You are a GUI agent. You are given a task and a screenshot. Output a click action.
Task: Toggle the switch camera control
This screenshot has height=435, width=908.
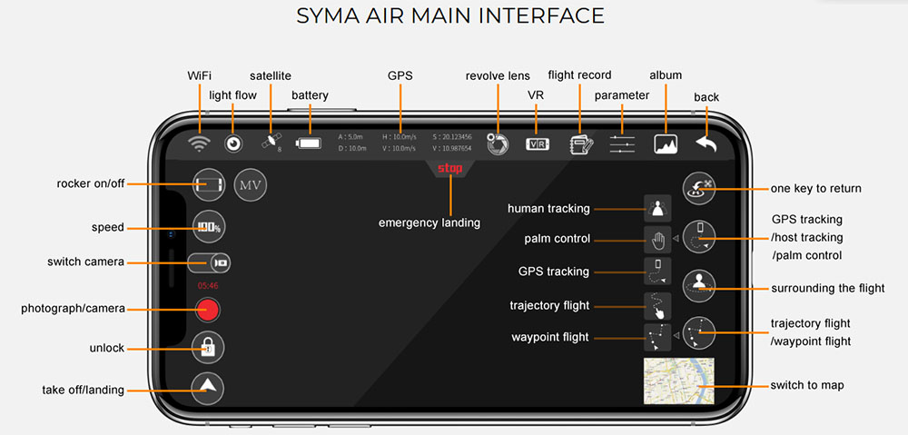pos(209,262)
